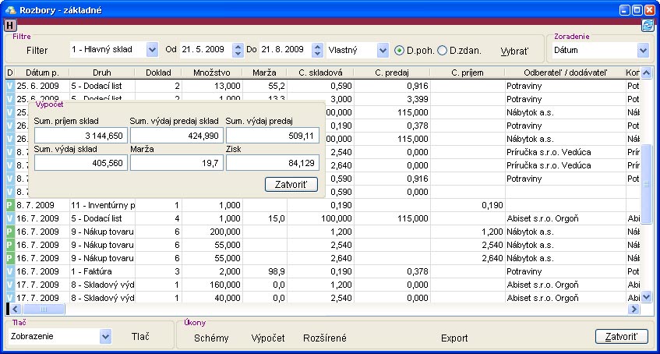Click the Vybrať button in filters
The height and width of the screenshot is (354, 660).
tap(514, 50)
